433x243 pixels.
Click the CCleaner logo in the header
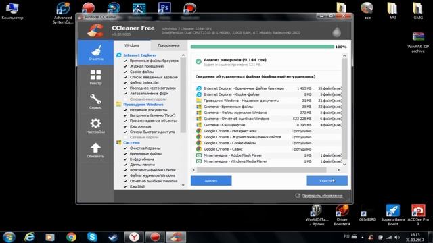[95, 30]
